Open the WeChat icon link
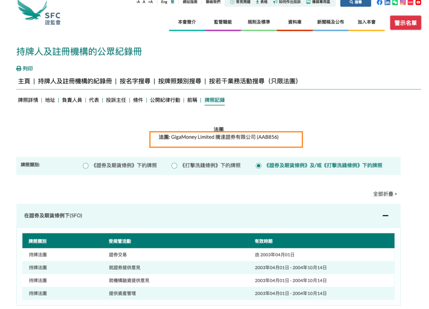This screenshot has height=309, width=429. (x=395, y=3)
